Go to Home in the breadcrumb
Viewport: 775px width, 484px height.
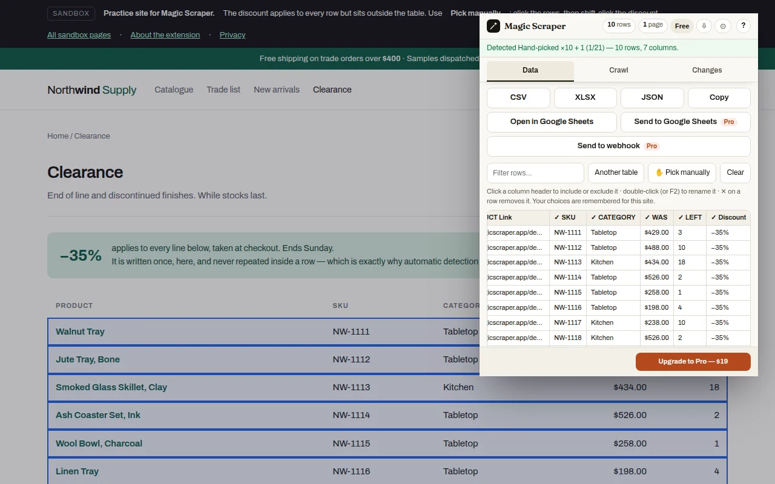click(58, 136)
